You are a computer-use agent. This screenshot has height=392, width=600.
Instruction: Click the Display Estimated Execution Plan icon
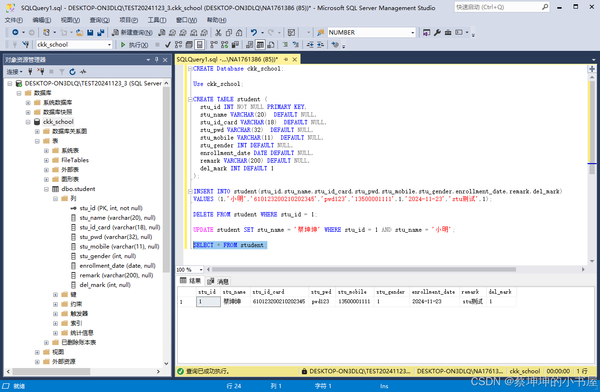click(x=179, y=45)
